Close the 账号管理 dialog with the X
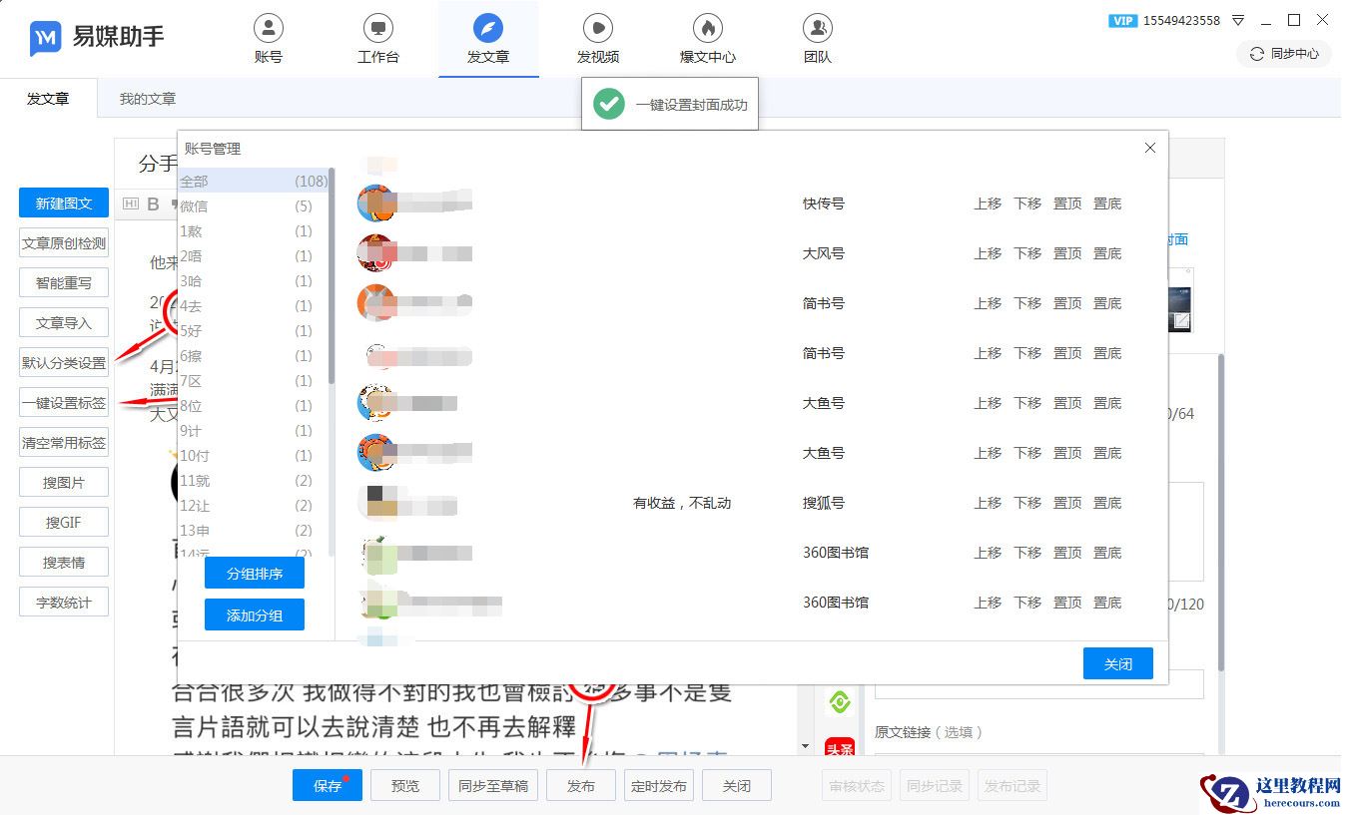This screenshot has height=815, width=1346. [x=1150, y=148]
